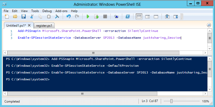Script pane horizontal scroll right arrow
The height and width of the screenshot is (107, 215).
click(205, 53)
